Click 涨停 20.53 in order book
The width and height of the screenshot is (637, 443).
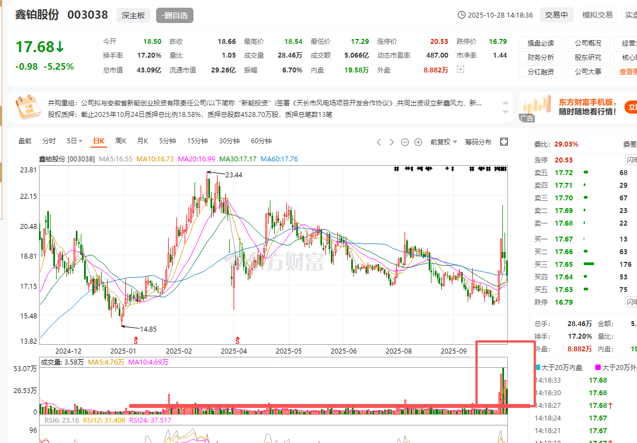tap(564, 160)
